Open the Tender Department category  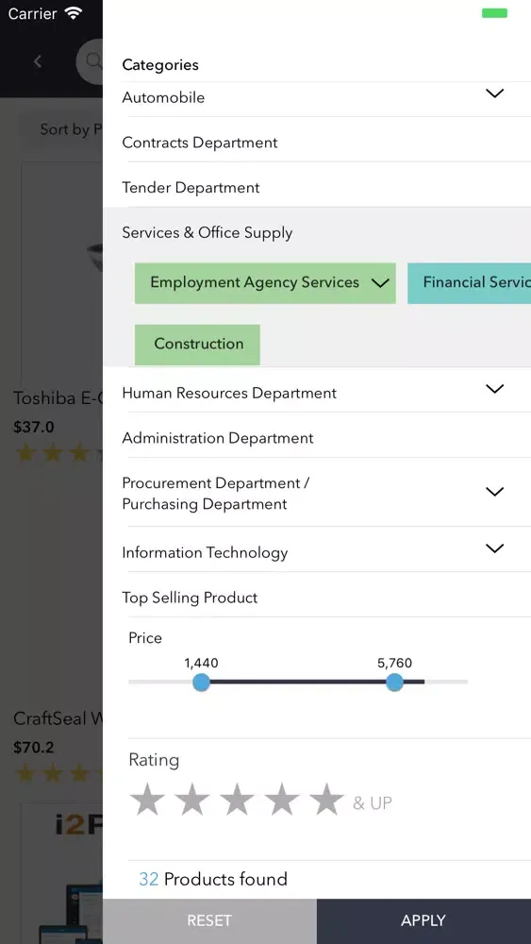pyautogui.click(x=317, y=187)
